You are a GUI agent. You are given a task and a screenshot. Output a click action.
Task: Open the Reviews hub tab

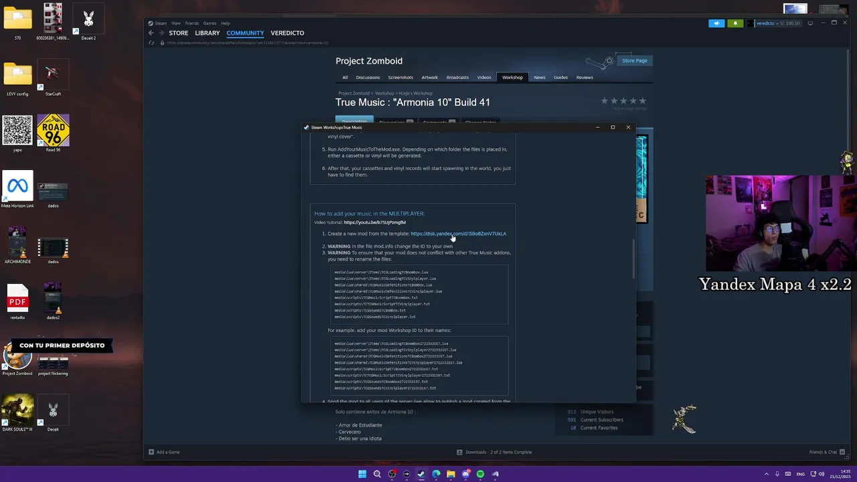point(585,78)
